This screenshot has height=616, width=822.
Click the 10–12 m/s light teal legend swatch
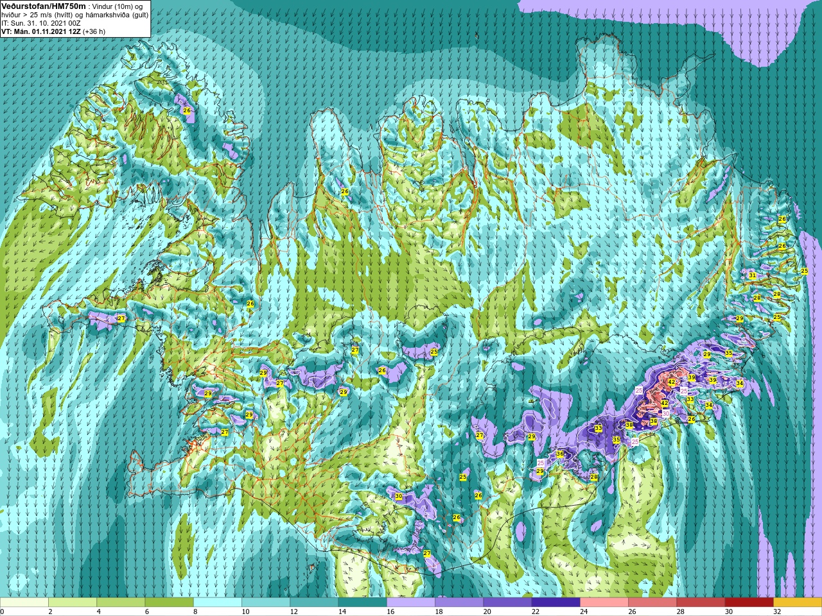tap(266, 603)
